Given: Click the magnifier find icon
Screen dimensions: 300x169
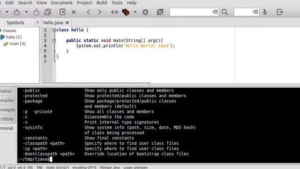Looking at the screenshot, I should [225, 12].
